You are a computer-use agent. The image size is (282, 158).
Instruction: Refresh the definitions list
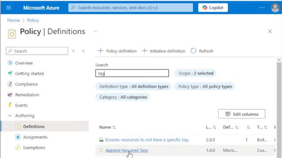click(202, 51)
